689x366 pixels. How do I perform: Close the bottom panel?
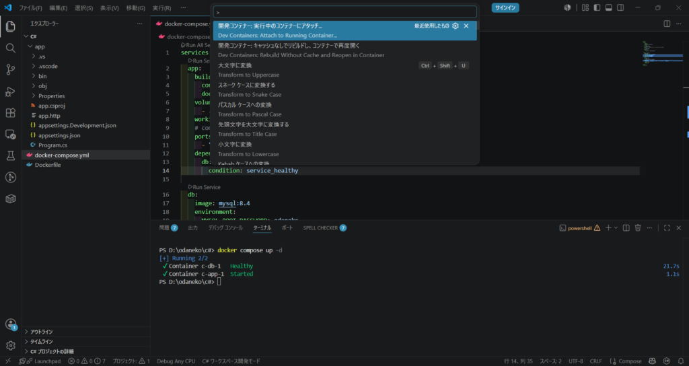click(679, 227)
